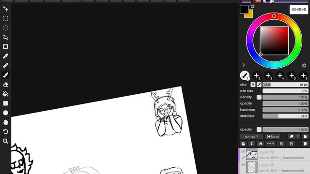Select the rectangular selection tool
310x174 pixels.
pos(5,18)
